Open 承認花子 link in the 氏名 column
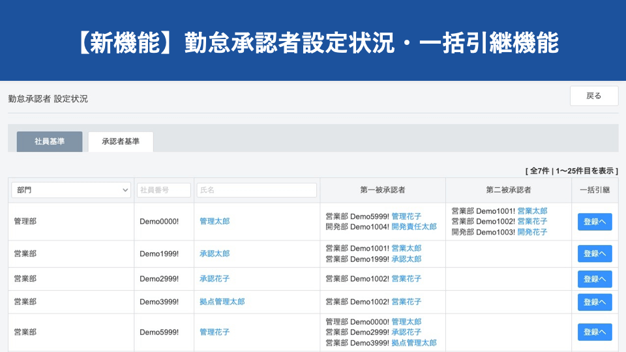This screenshot has width=626, height=352. pyautogui.click(x=215, y=278)
